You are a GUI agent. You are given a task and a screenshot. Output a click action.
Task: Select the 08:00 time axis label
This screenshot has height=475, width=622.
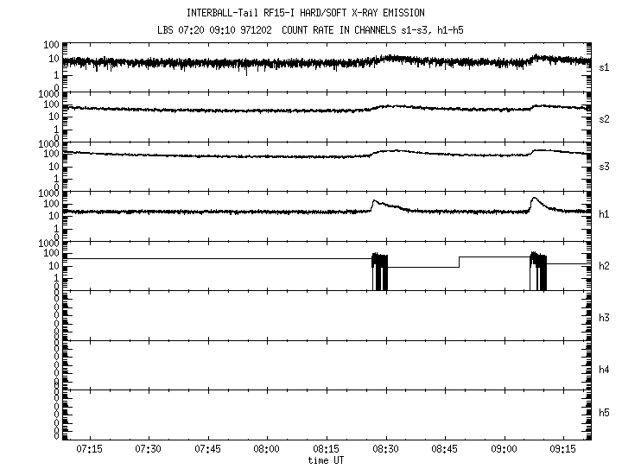(x=267, y=450)
